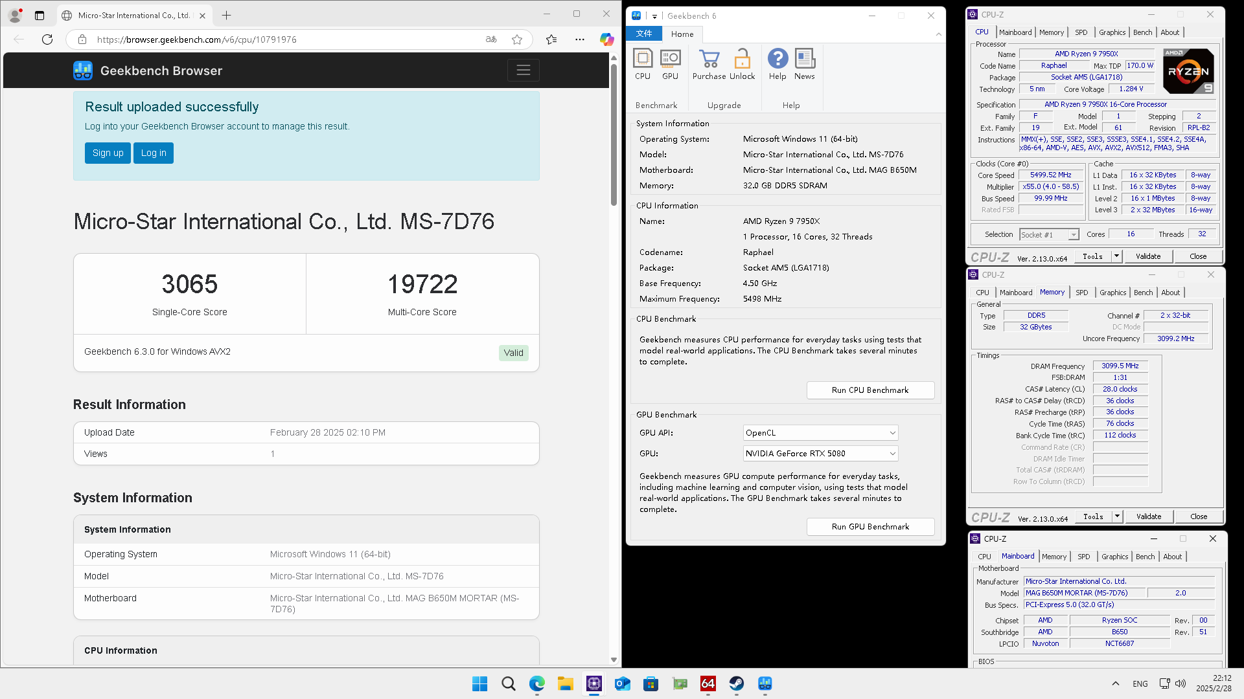Viewport: 1244px width, 699px height.
Task: Click Log in button
Action: tap(154, 153)
